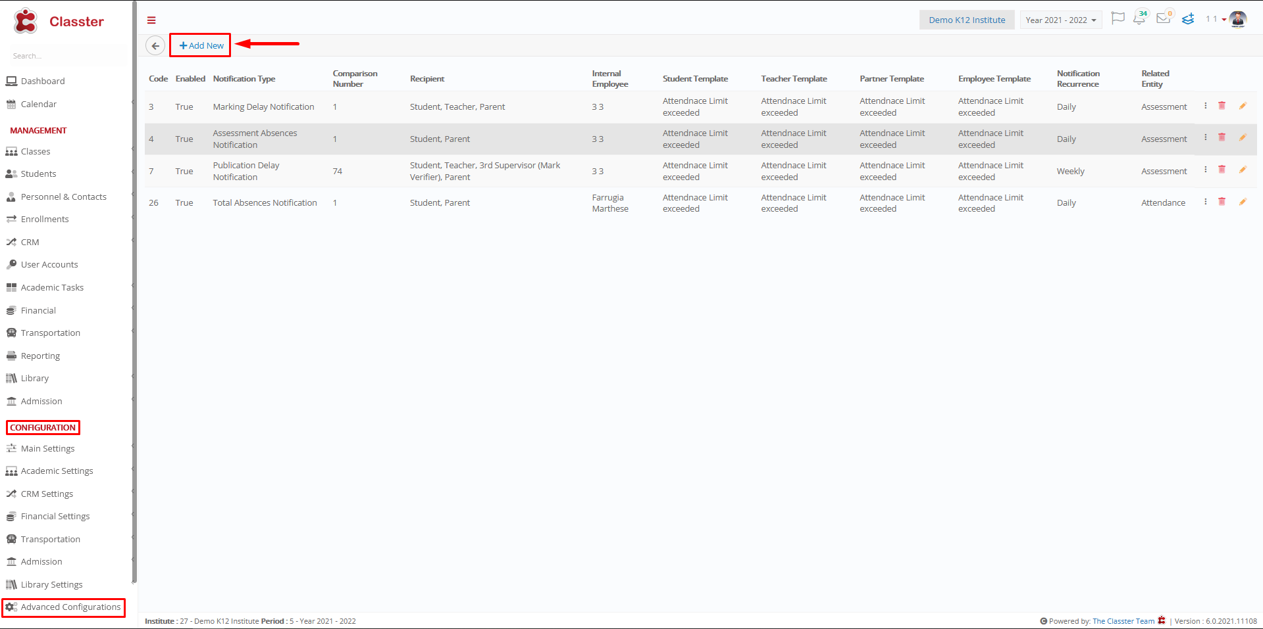This screenshot has width=1263, height=629.
Task: Open more options for Total Absences Notification
Action: (1206, 202)
